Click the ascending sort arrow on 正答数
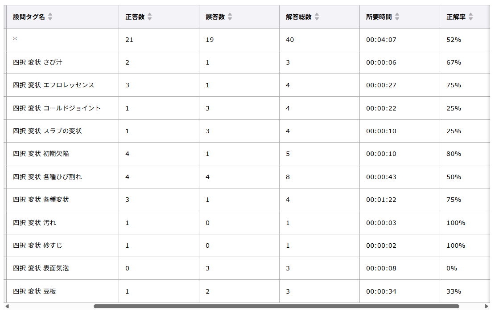This screenshot has width=495, height=315. click(x=150, y=15)
